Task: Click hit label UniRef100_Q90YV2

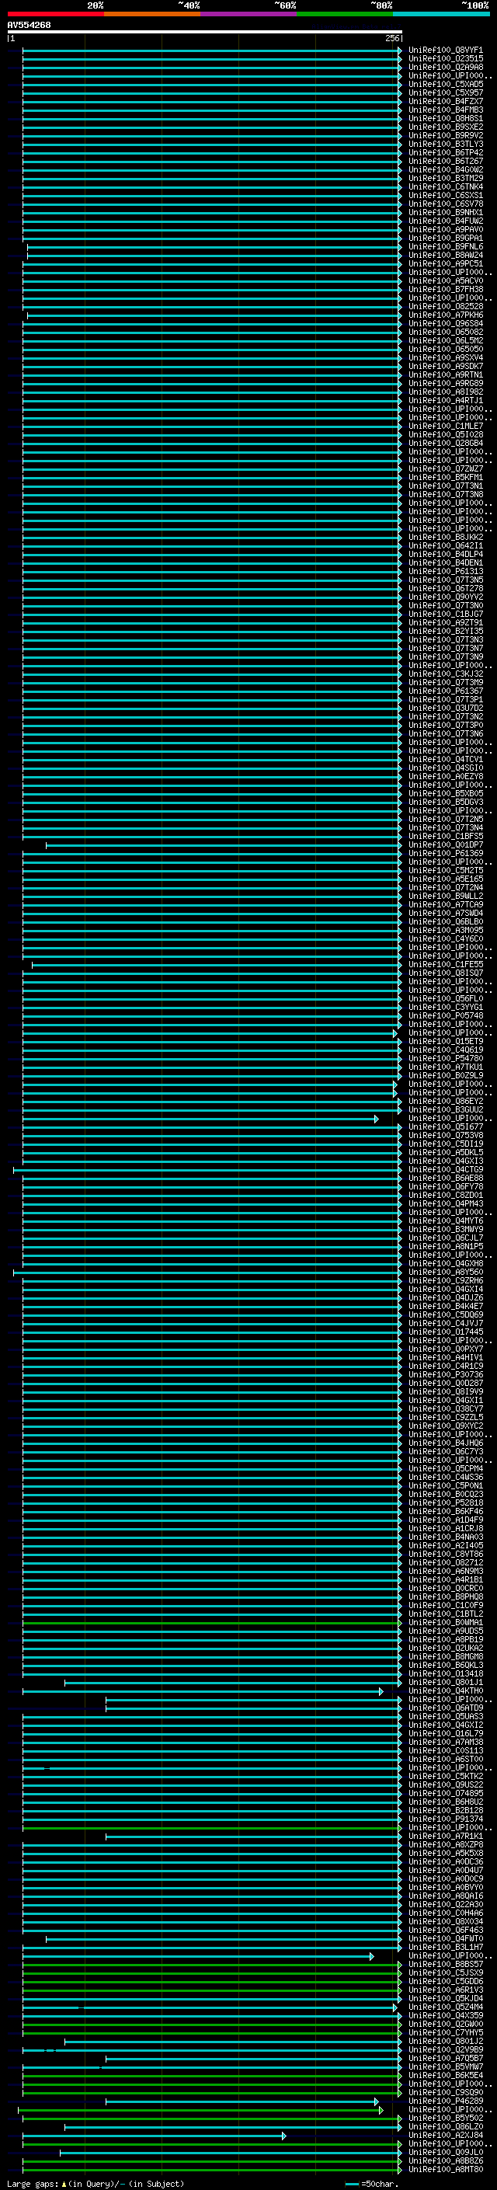Action: (x=445, y=597)
